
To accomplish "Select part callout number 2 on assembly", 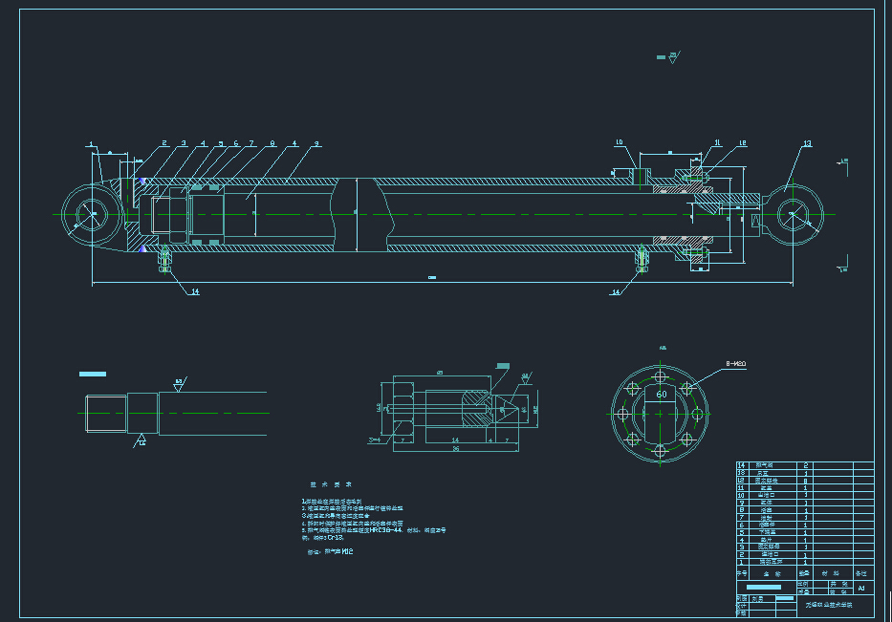I will point(164,143).
